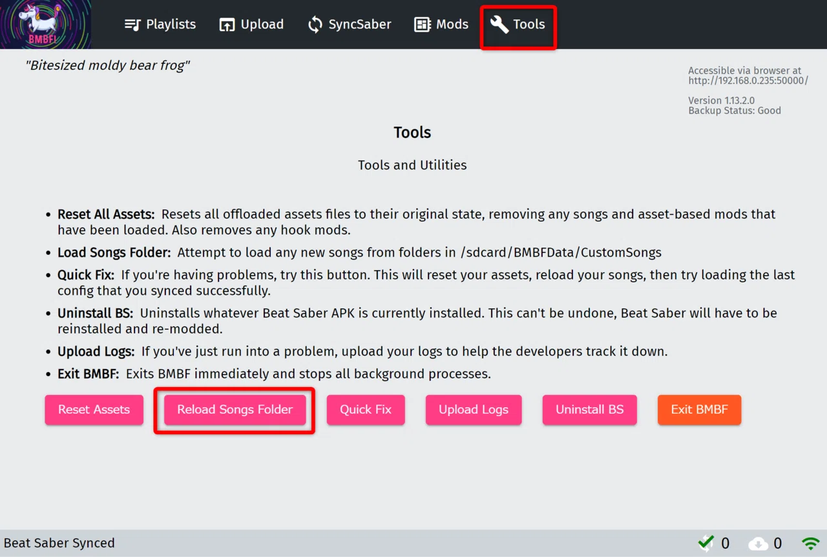Click the BMBF unicorn logo
827x557 pixels.
45,25
